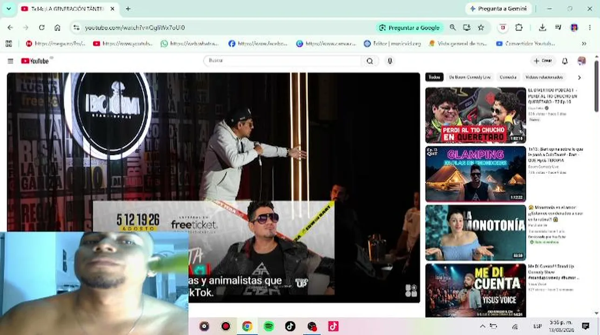Click the browser address bar URL

[x=135, y=27]
